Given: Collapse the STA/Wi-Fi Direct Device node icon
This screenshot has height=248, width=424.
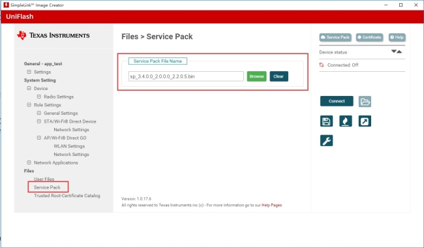Looking at the screenshot, I should point(39,121).
